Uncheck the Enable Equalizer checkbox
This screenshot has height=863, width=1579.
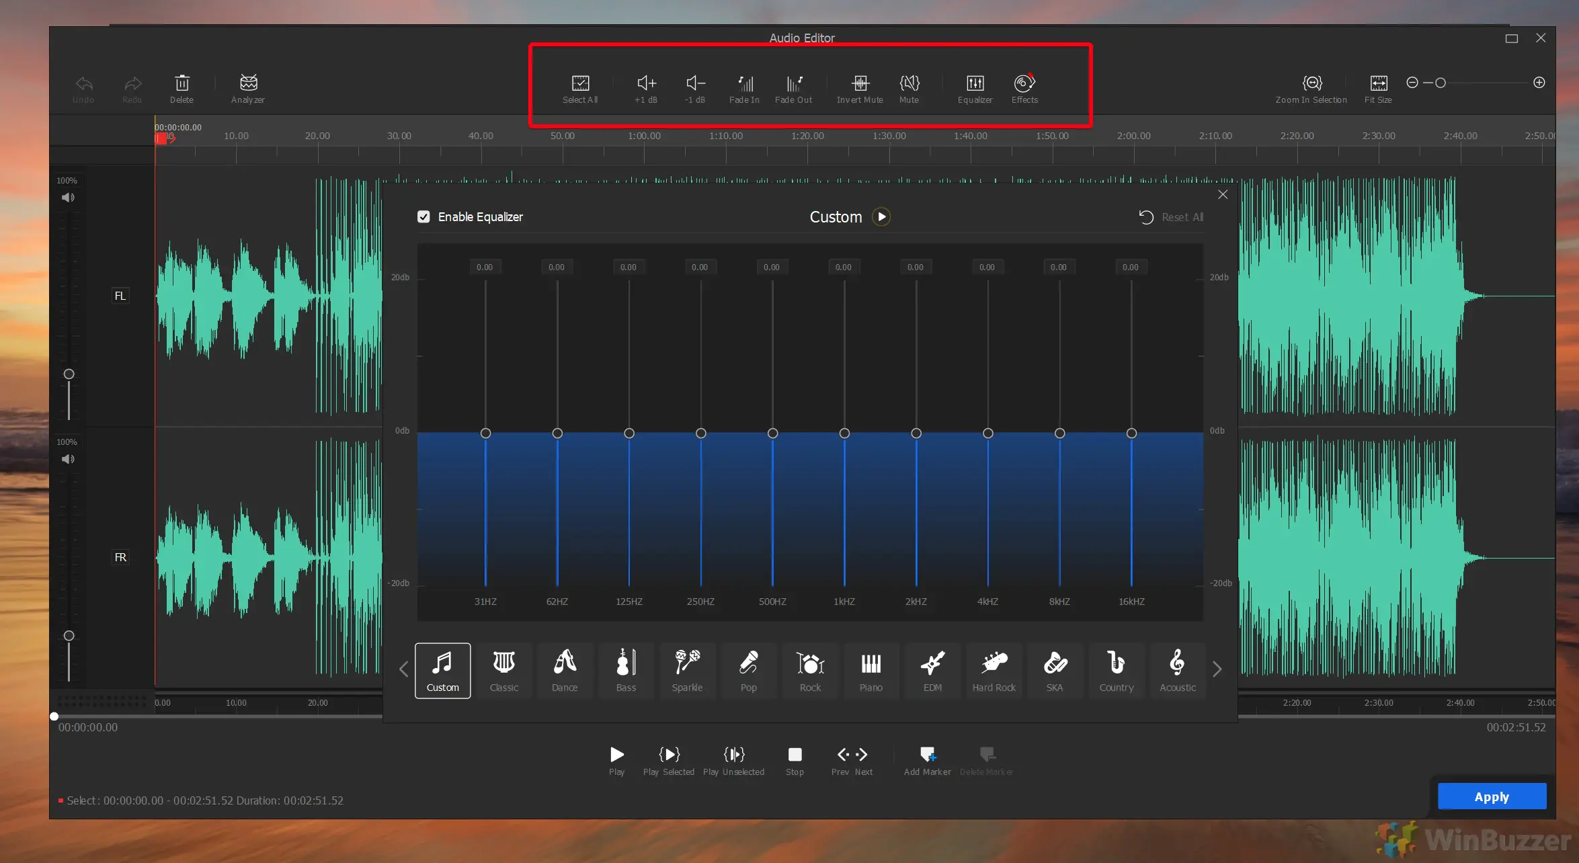pos(423,216)
